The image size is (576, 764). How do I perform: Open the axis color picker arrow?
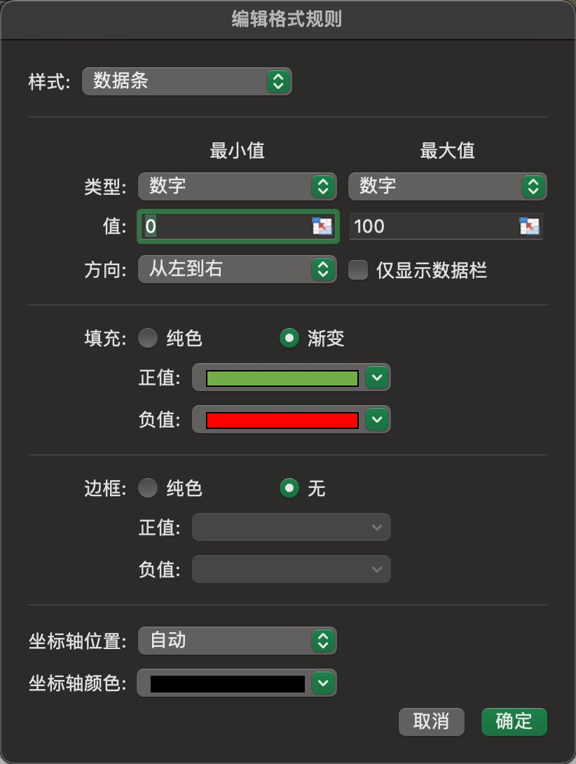[322, 683]
